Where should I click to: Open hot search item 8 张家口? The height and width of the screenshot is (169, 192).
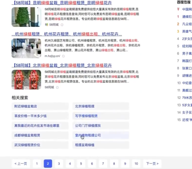[x=187, y=68]
